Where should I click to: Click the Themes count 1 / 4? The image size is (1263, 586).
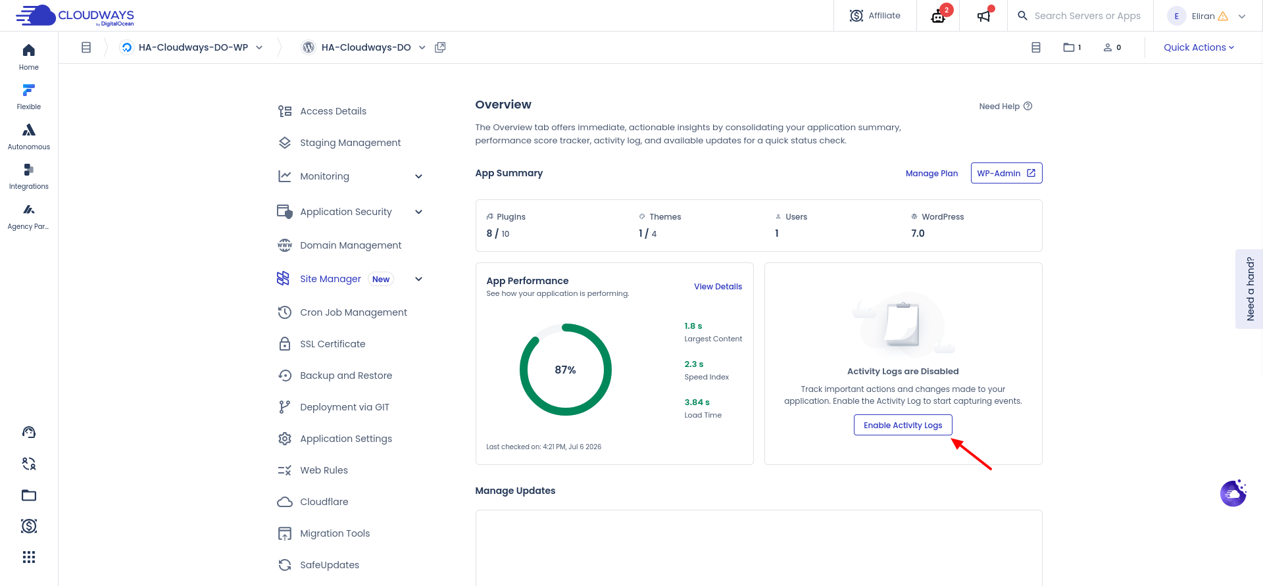coord(647,233)
